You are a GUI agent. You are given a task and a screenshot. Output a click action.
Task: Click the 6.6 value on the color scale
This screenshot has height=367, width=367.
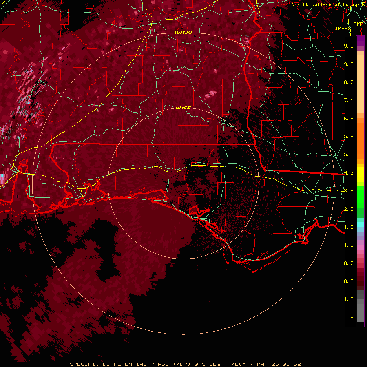[x=349, y=118]
